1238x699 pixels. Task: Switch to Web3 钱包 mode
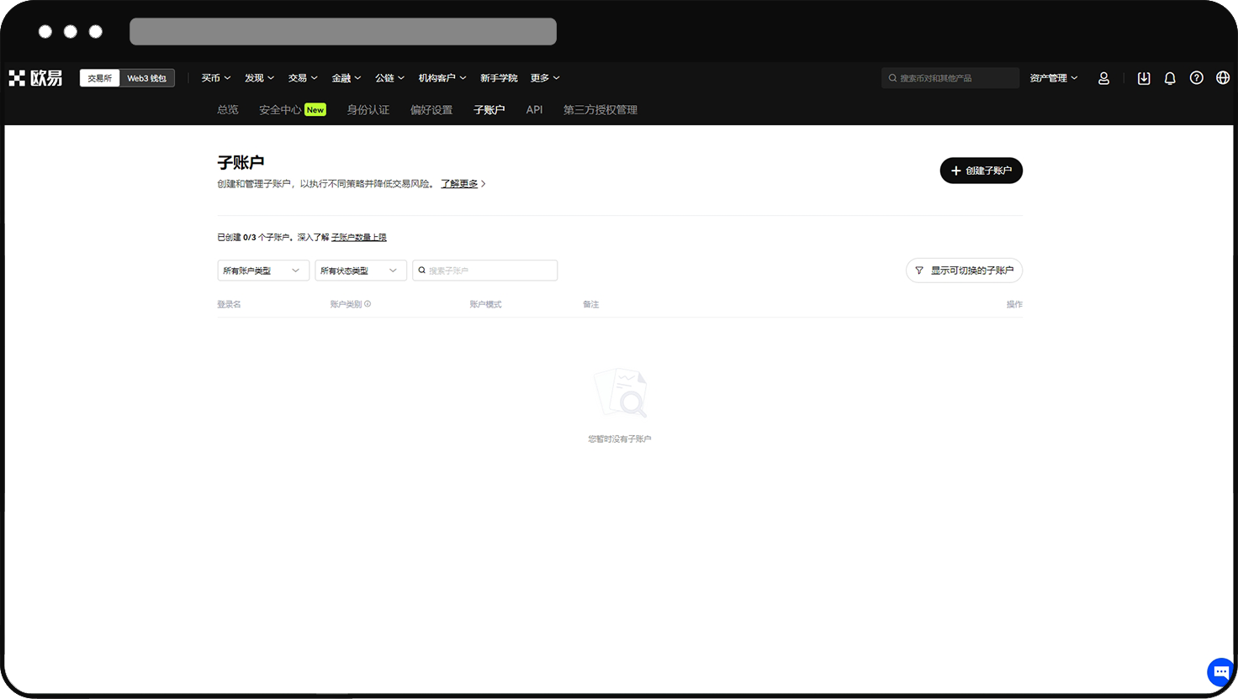tap(147, 78)
